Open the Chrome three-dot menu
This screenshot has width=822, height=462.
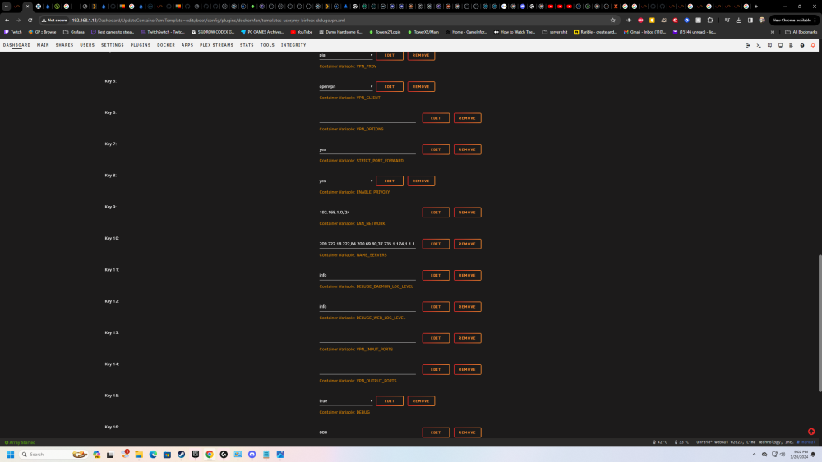(x=815, y=21)
